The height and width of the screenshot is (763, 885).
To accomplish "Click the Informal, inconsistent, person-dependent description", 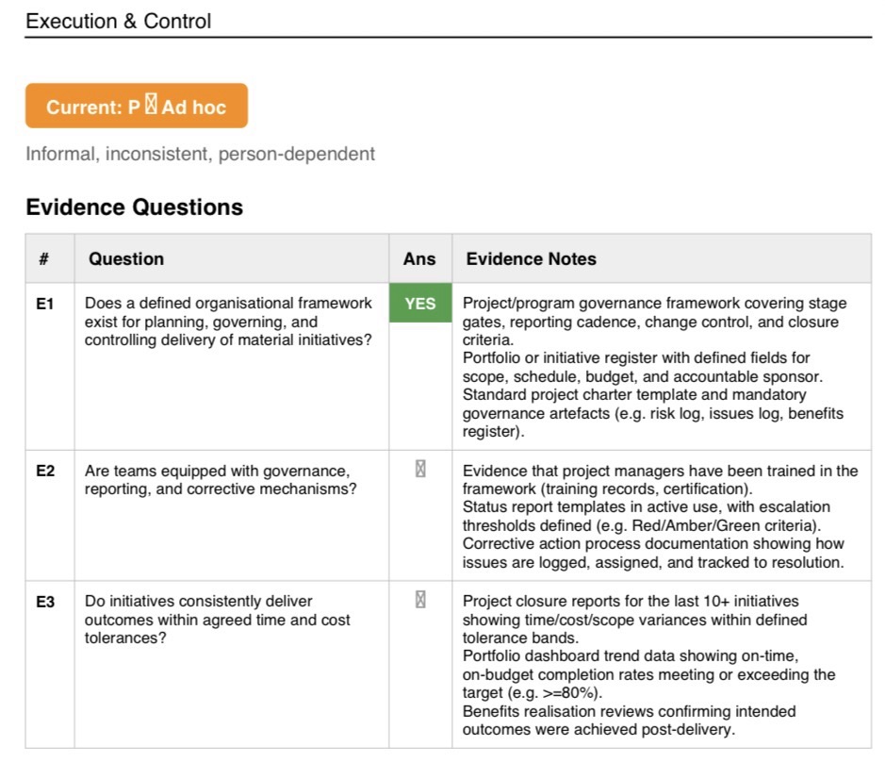I will pyautogui.click(x=201, y=154).
